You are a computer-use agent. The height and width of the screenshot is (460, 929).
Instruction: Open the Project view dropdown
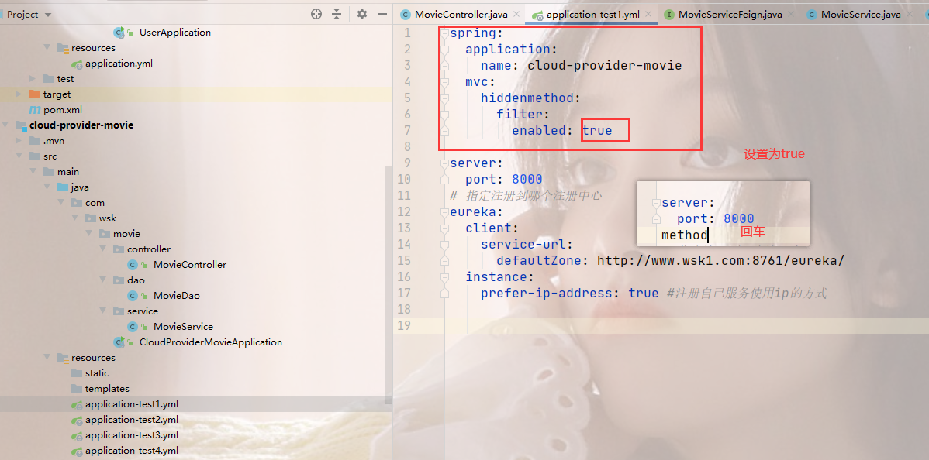click(48, 15)
